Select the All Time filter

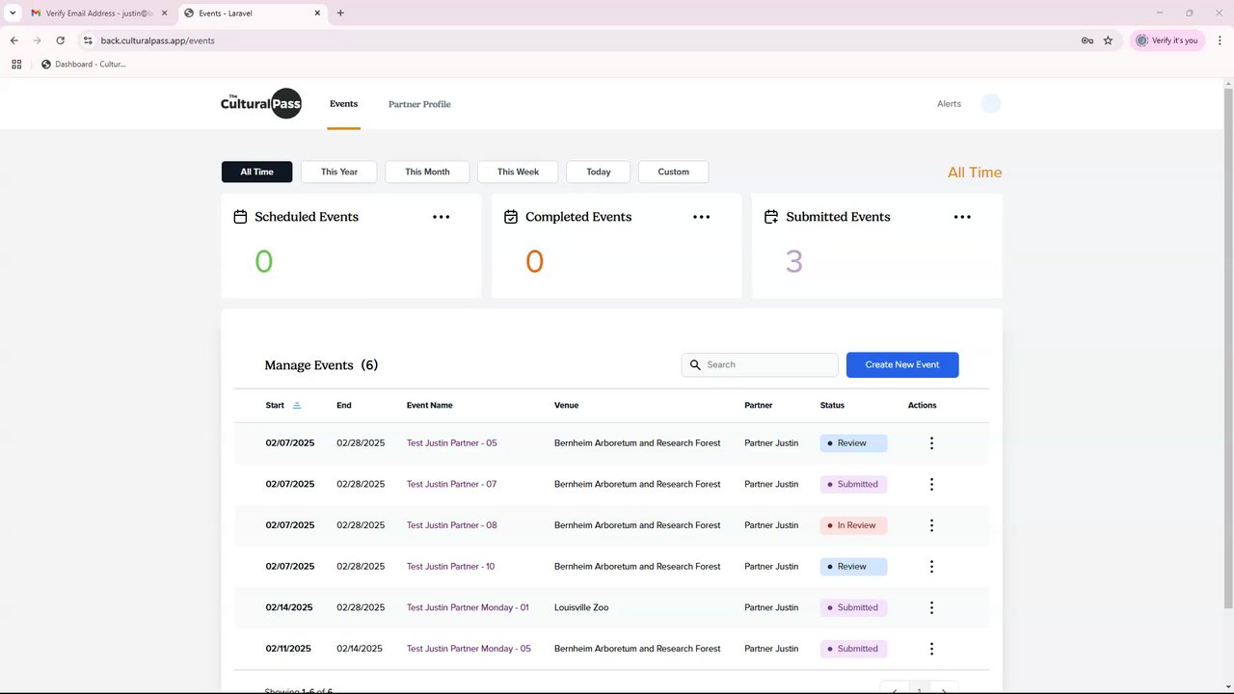257,172
